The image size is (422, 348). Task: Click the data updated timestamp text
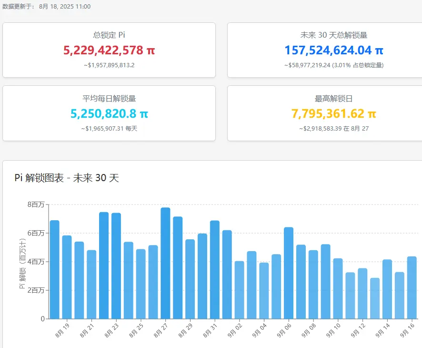click(46, 7)
